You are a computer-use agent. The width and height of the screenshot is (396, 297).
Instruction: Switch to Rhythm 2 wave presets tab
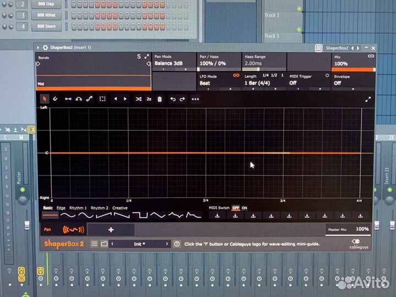tap(99, 208)
